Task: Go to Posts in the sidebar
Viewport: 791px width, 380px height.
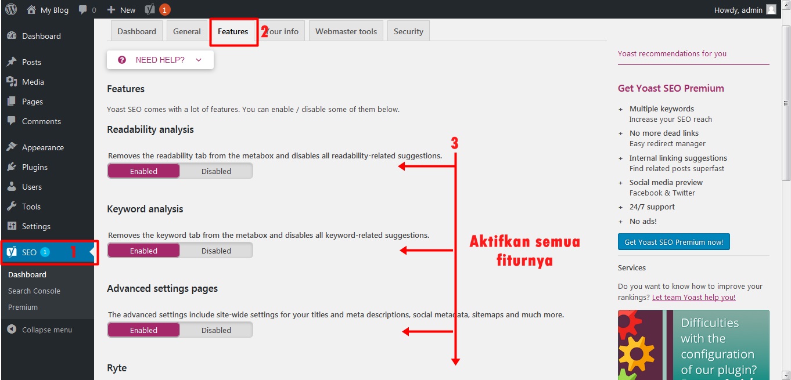Action: 31,62
